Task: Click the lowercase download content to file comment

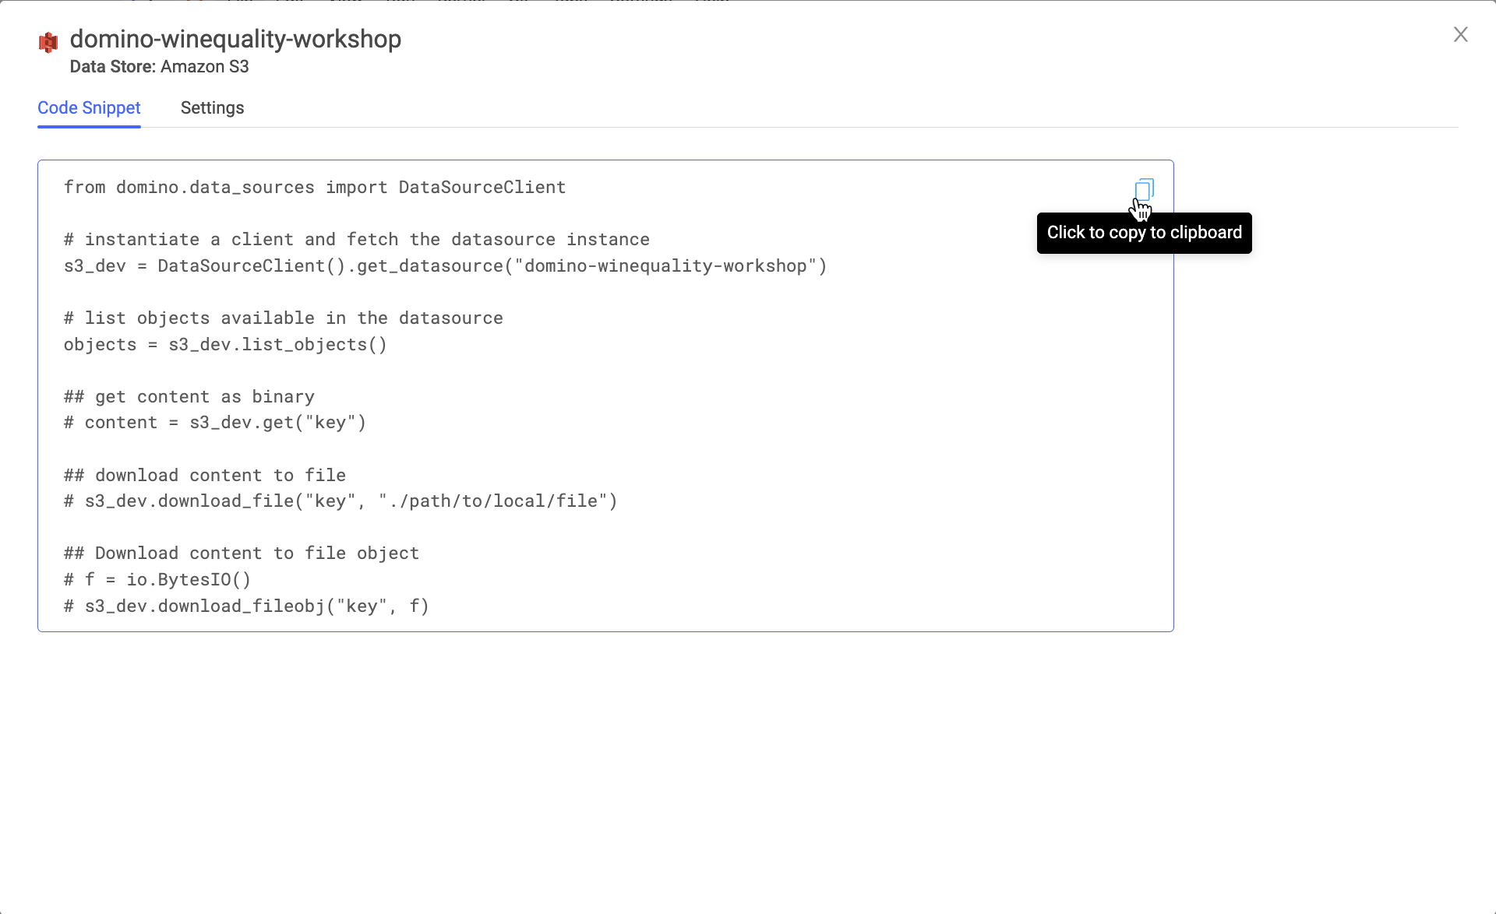Action: click(x=204, y=476)
